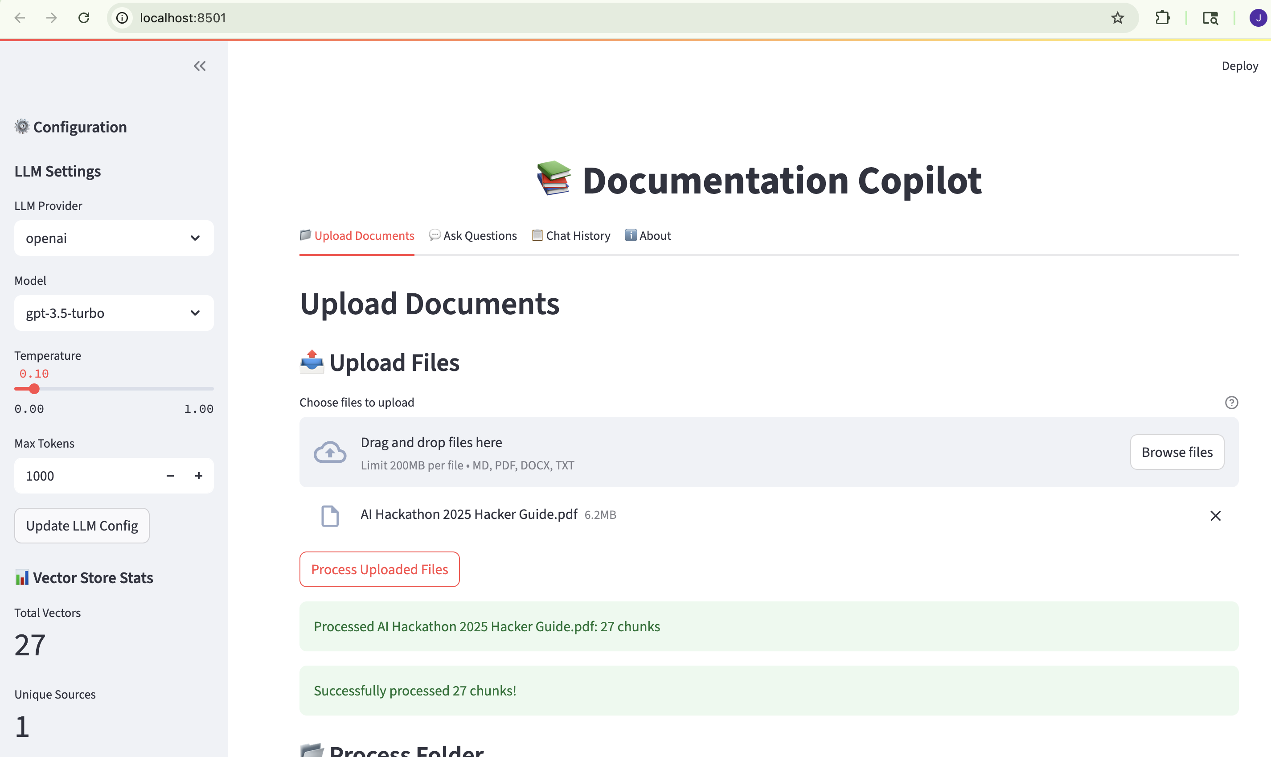1271x757 pixels.
Task: Click the site information icon in address bar
Action: (x=123, y=18)
